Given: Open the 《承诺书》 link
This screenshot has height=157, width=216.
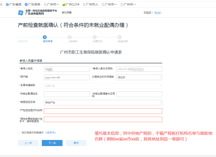Looking at the screenshot, I should pyautogui.click(x=50, y=132).
